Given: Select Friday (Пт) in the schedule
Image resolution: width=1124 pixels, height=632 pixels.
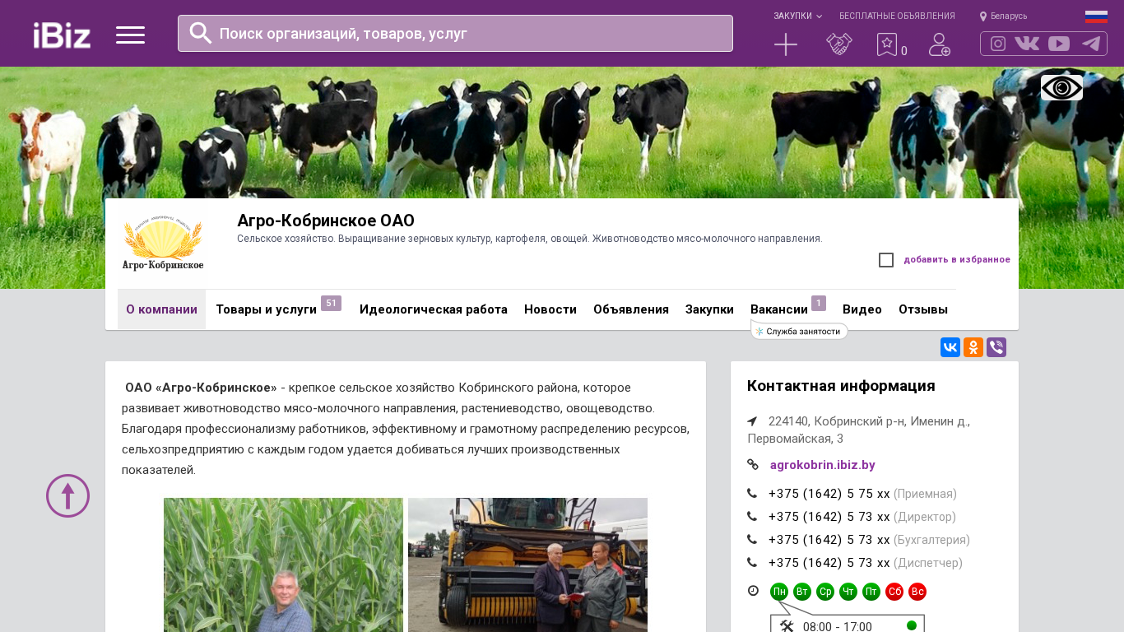Looking at the screenshot, I should pos(871,592).
